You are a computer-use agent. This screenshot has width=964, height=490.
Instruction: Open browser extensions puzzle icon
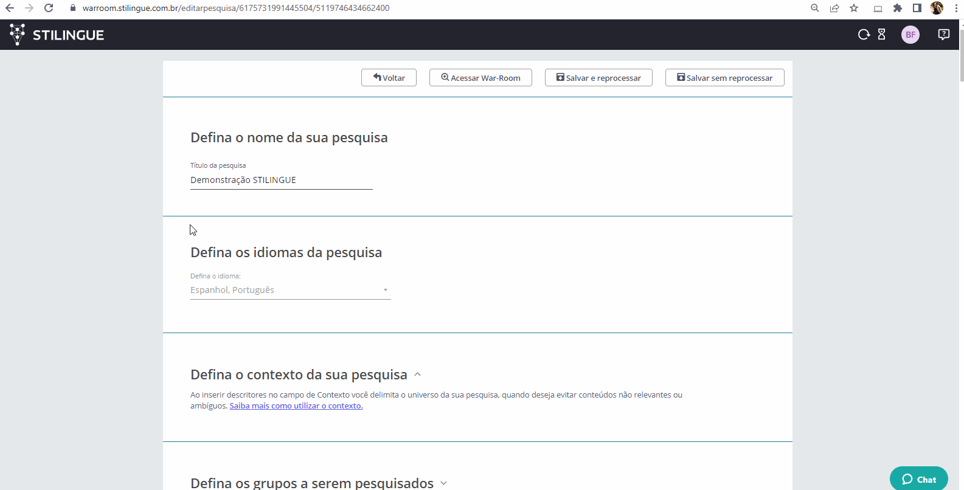click(897, 8)
